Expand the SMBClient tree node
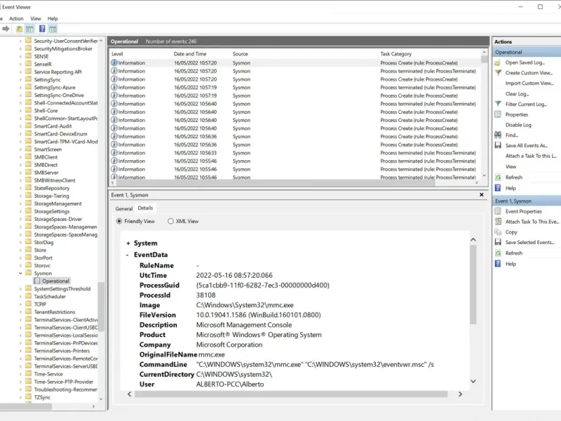561x421 pixels. click(20, 157)
